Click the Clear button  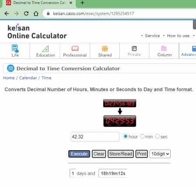coord(99,154)
